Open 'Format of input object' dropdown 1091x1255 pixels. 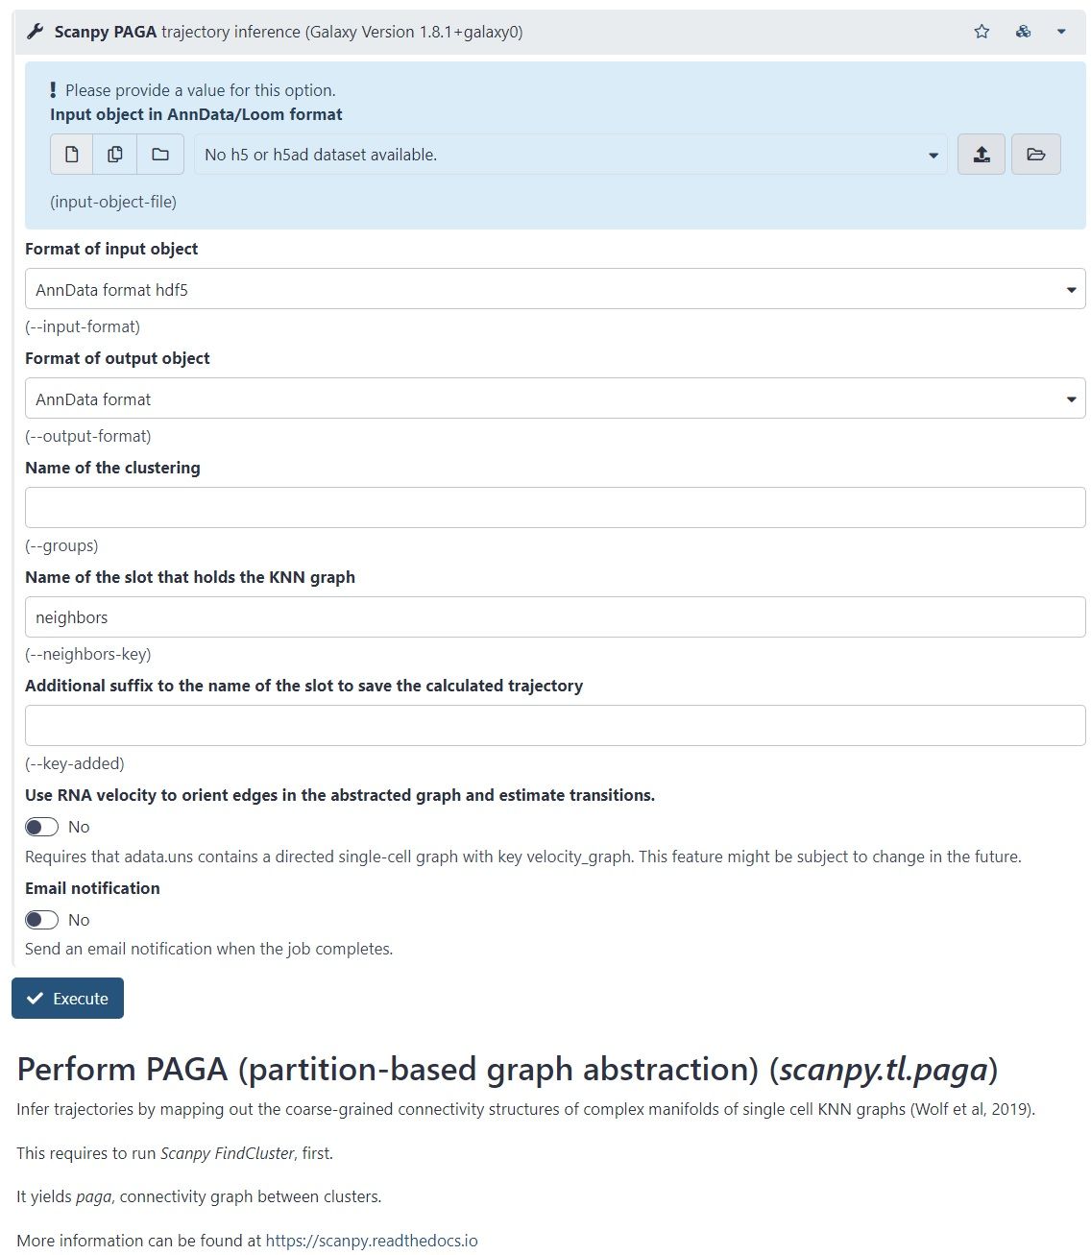tap(555, 289)
